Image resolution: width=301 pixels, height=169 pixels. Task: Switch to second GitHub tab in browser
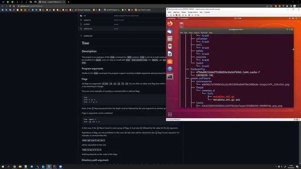click(x=35, y=2)
